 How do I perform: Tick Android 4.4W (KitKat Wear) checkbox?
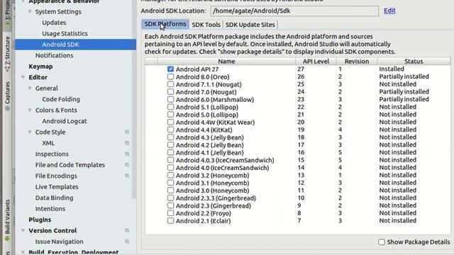[170, 122]
